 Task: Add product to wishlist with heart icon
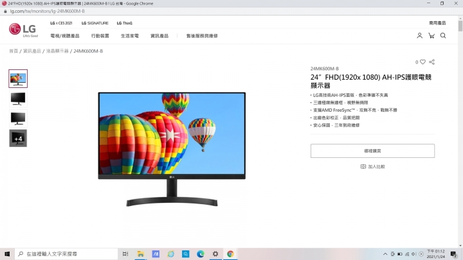(423, 62)
